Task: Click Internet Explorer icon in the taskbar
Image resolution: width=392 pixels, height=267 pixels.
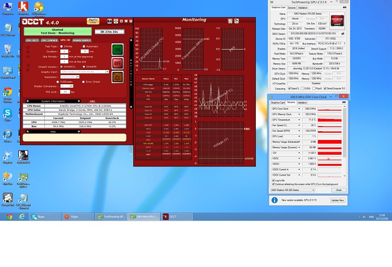Action: tap(22, 216)
